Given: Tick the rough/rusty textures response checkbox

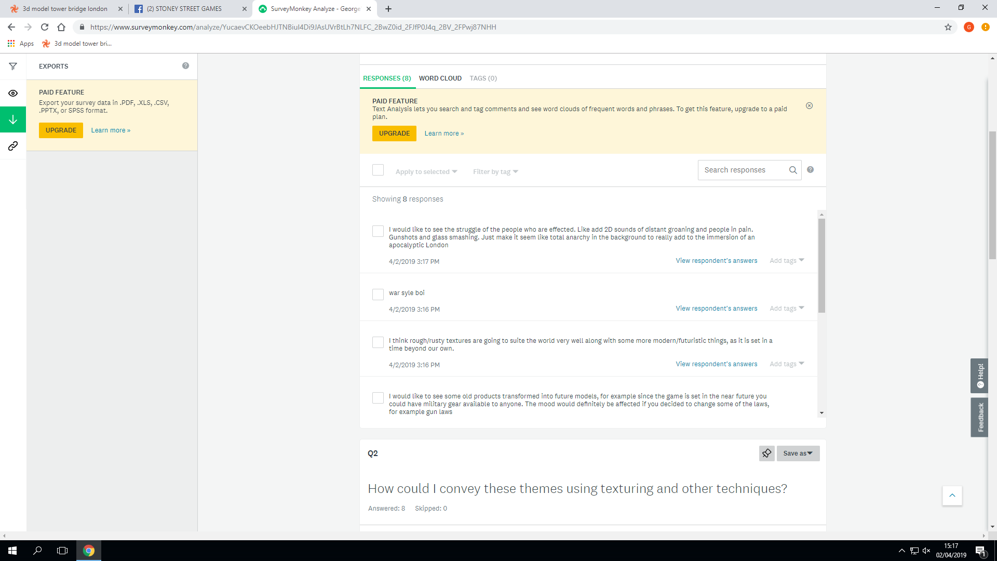Looking at the screenshot, I should (x=378, y=342).
